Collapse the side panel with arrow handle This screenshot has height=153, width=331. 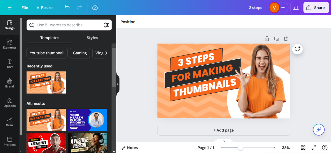[x=118, y=84]
